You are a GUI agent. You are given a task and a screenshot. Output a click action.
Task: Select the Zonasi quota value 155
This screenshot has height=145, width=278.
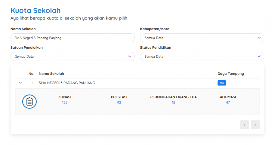coord(65,103)
